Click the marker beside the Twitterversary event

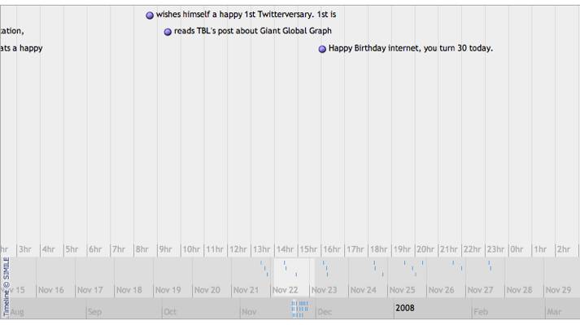tap(150, 15)
